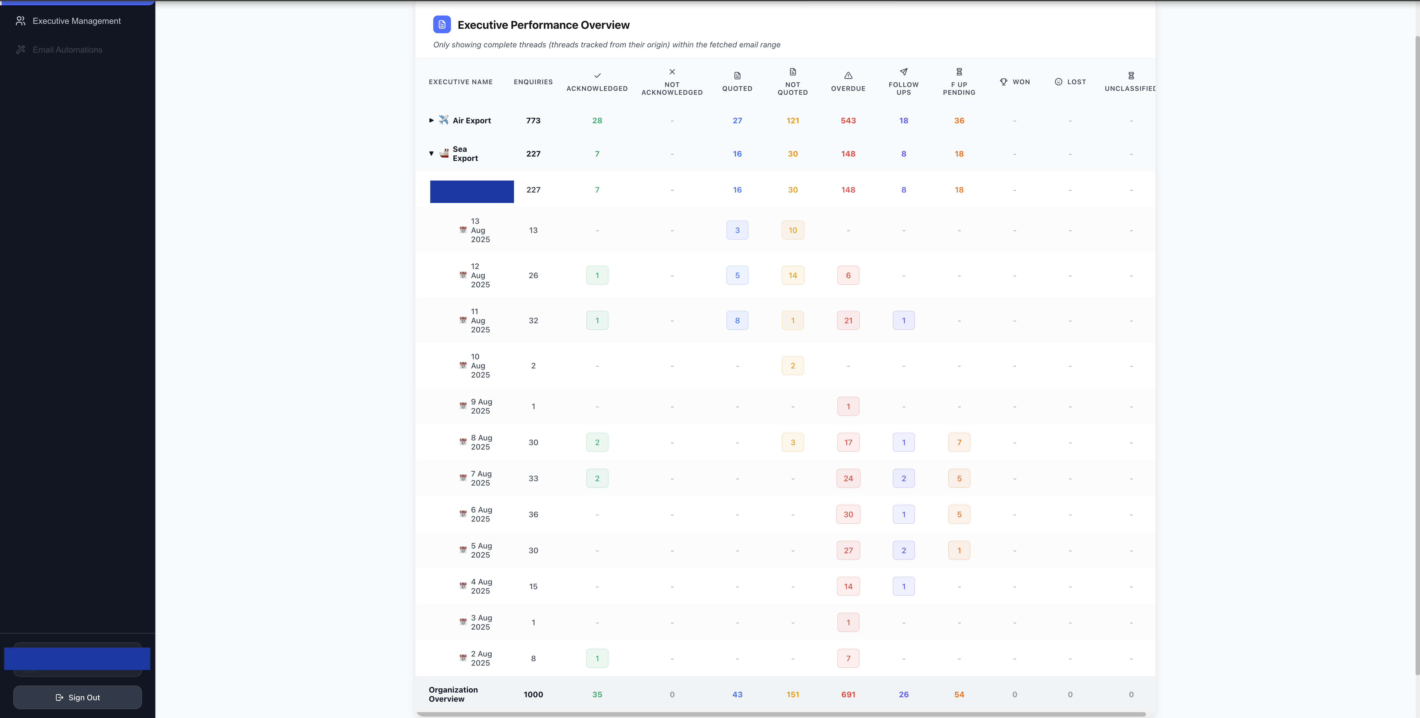1420x718 pixels.
Task: Click the Not Acknowledged X column icon
Action: pyautogui.click(x=671, y=71)
